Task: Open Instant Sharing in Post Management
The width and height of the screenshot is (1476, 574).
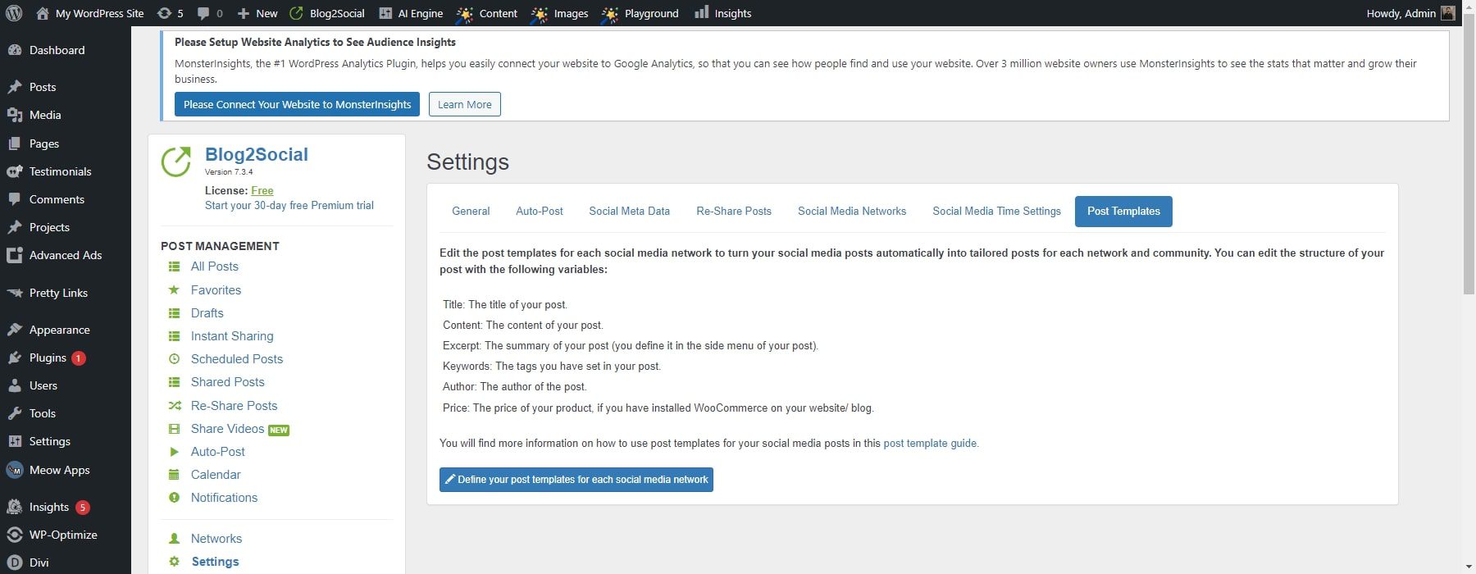Action: click(x=232, y=336)
